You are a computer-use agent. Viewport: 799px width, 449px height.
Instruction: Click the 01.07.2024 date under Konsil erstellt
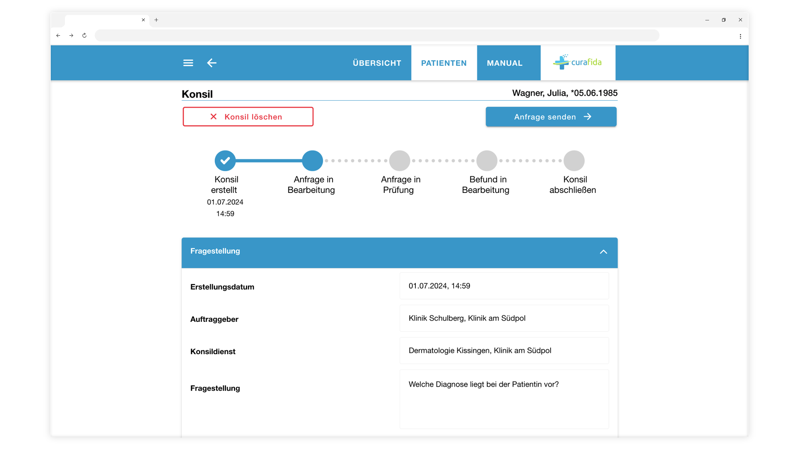225,202
